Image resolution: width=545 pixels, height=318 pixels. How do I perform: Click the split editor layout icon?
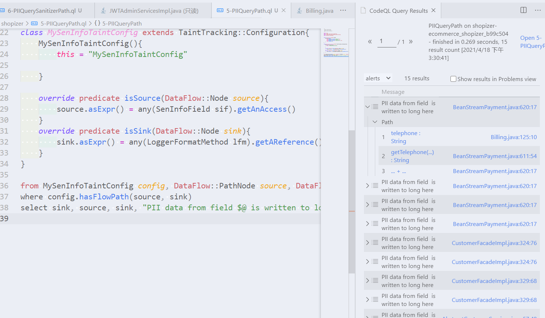(523, 10)
